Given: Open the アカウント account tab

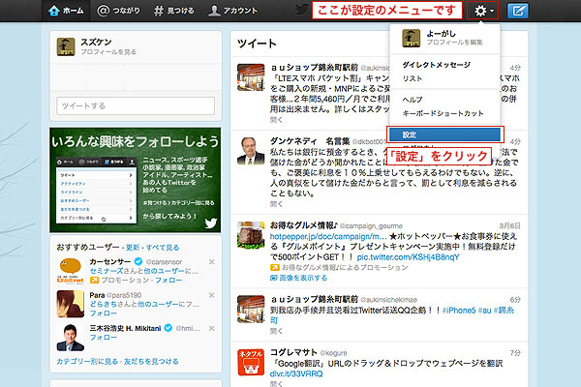Looking at the screenshot, I should [x=232, y=11].
